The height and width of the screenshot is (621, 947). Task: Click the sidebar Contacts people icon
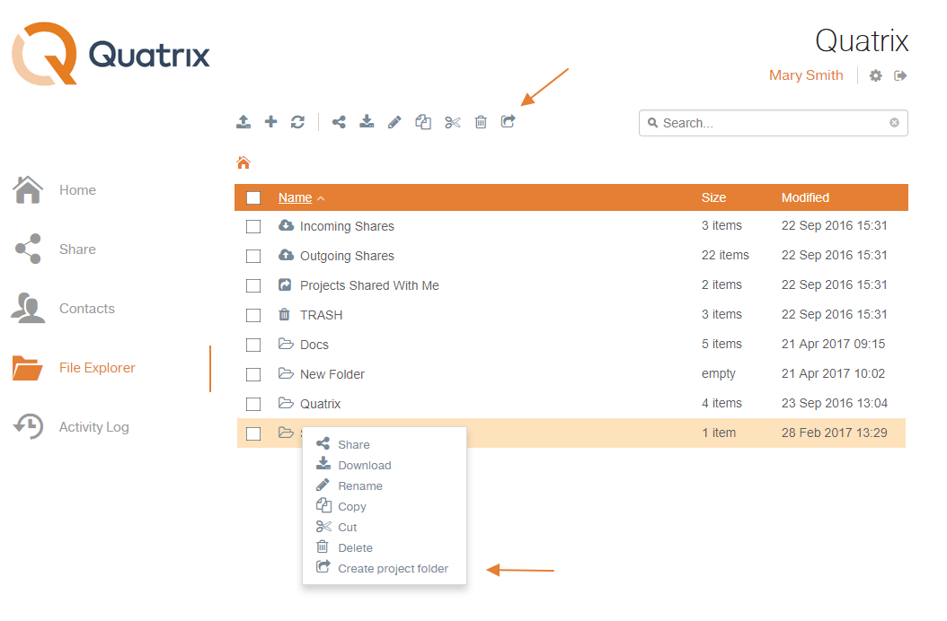(x=28, y=308)
